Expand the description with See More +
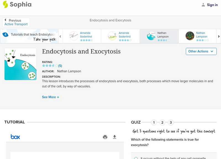This screenshot has width=221, height=159. 51,97
